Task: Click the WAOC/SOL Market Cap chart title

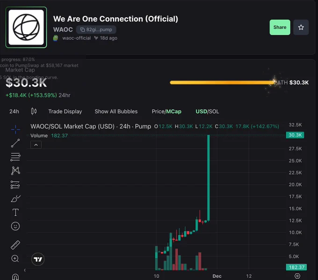Action: [91, 127]
